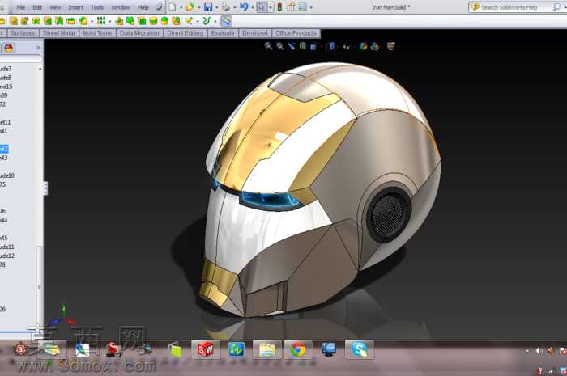The height and width of the screenshot is (376, 567).
Task: Click the green curves icon in features toolbar
Action: (207, 21)
